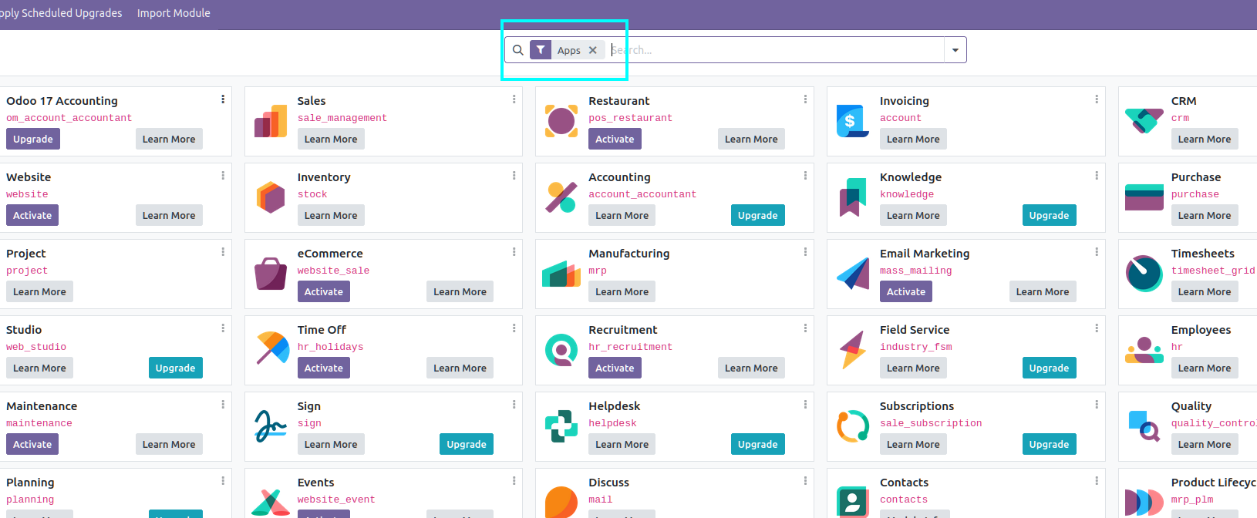
Task: Open the Invoicing card three-dot menu
Action: (1097, 99)
